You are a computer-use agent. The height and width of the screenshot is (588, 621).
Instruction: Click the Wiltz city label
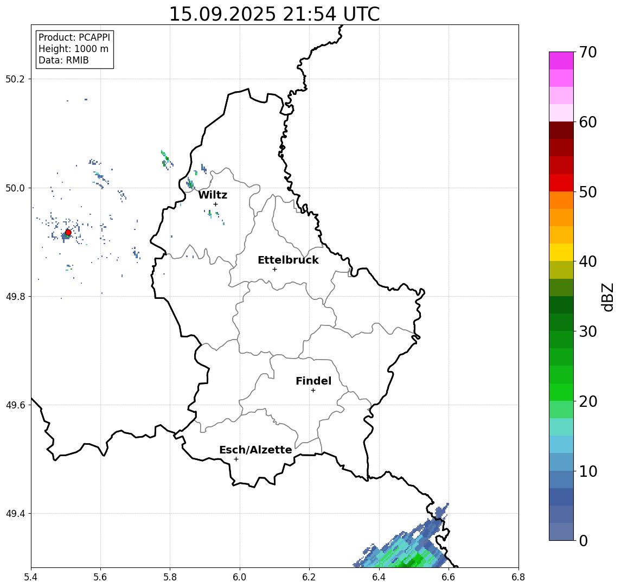pyautogui.click(x=213, y=195)
